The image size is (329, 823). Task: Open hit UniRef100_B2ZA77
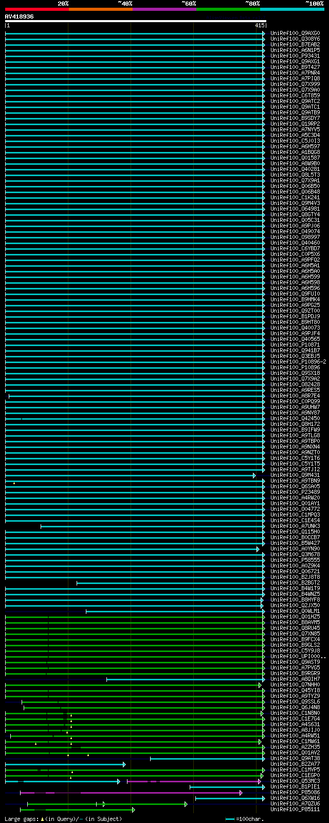click(x=295, y=764)
